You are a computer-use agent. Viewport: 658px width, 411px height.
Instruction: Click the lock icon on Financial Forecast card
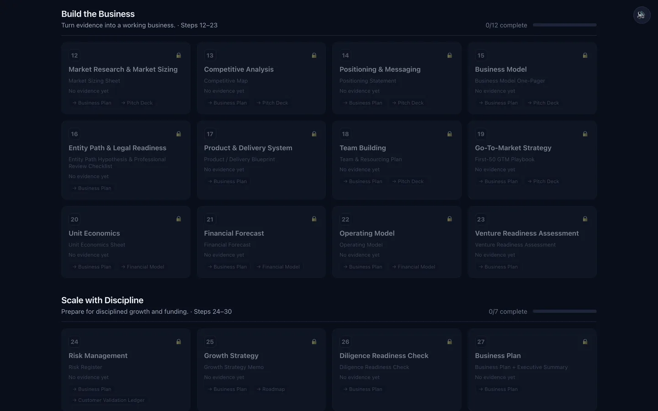314,219
